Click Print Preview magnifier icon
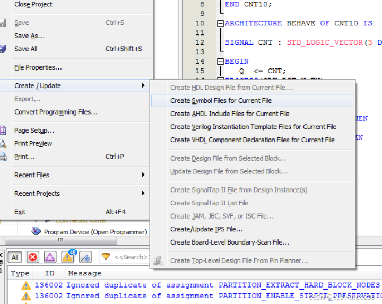Image resolution: width=382 pixels, height=304 pixels. (x=3, y=143)
